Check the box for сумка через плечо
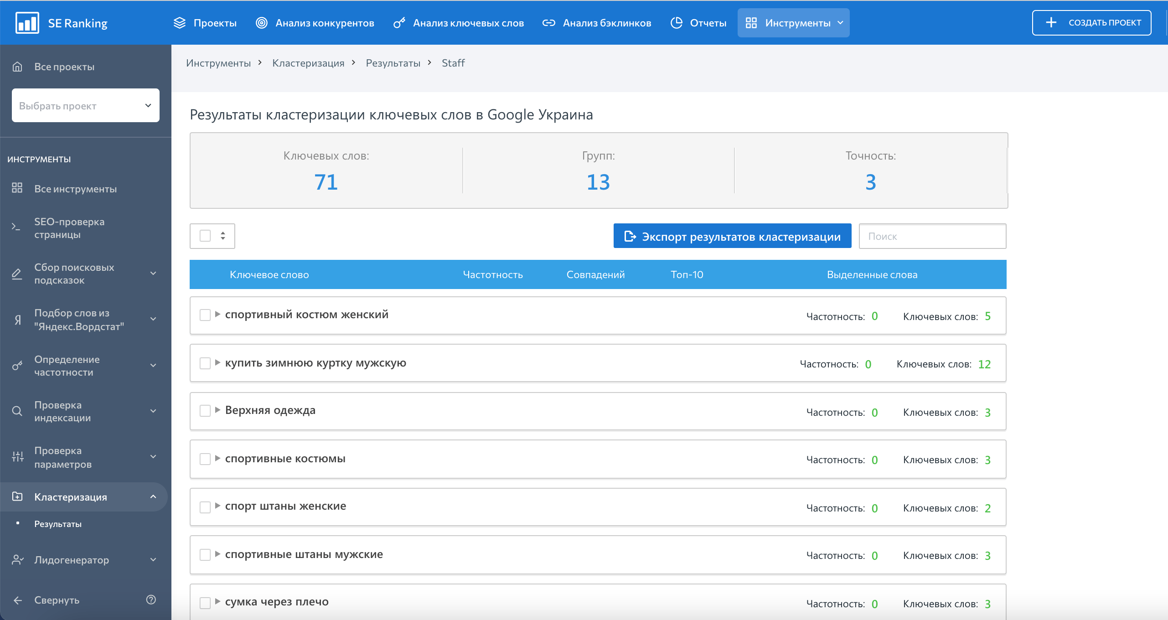The width and height of the screenshot is (1168, 620). point(205,603)
